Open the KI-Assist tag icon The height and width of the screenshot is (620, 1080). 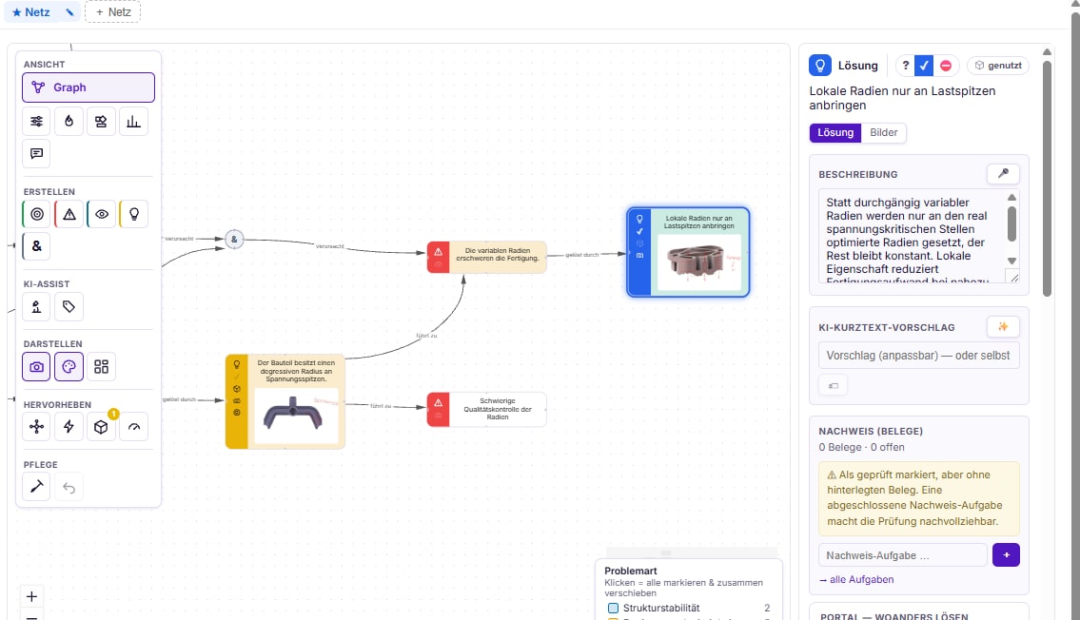[x=69, y=306]
